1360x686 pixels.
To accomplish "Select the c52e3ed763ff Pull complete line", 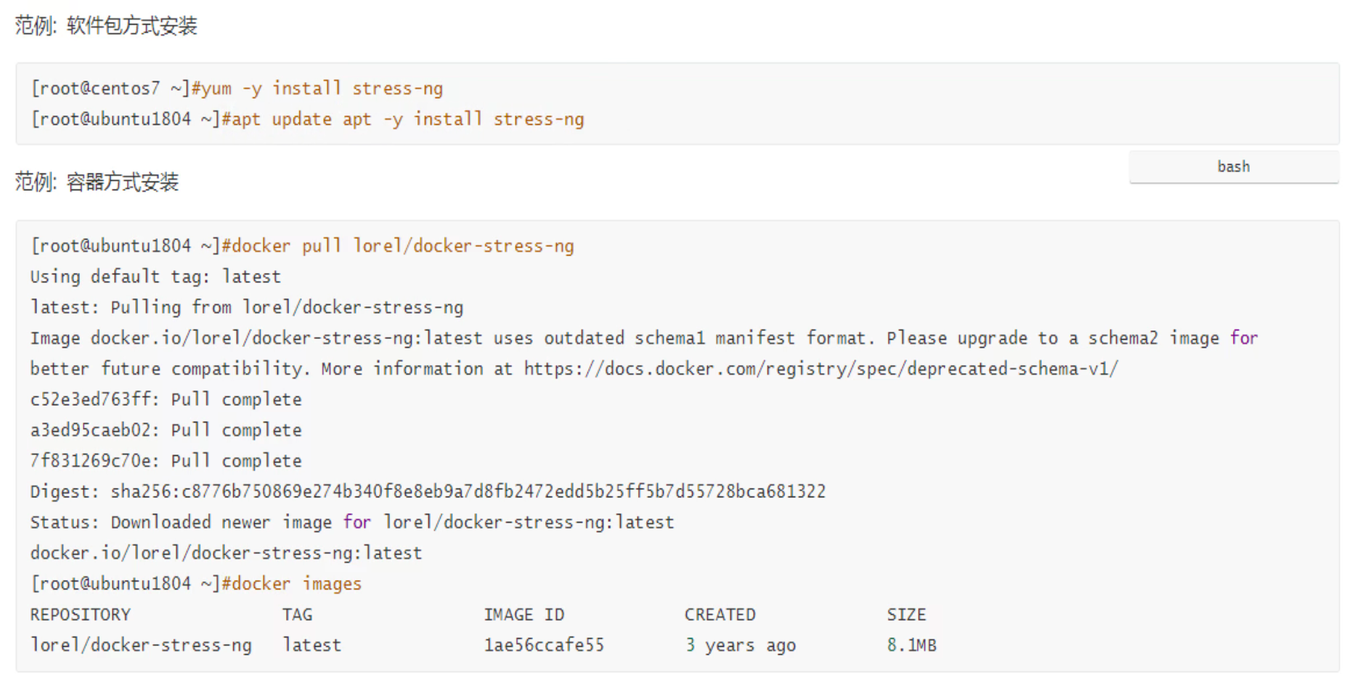I will click(166, 399).
